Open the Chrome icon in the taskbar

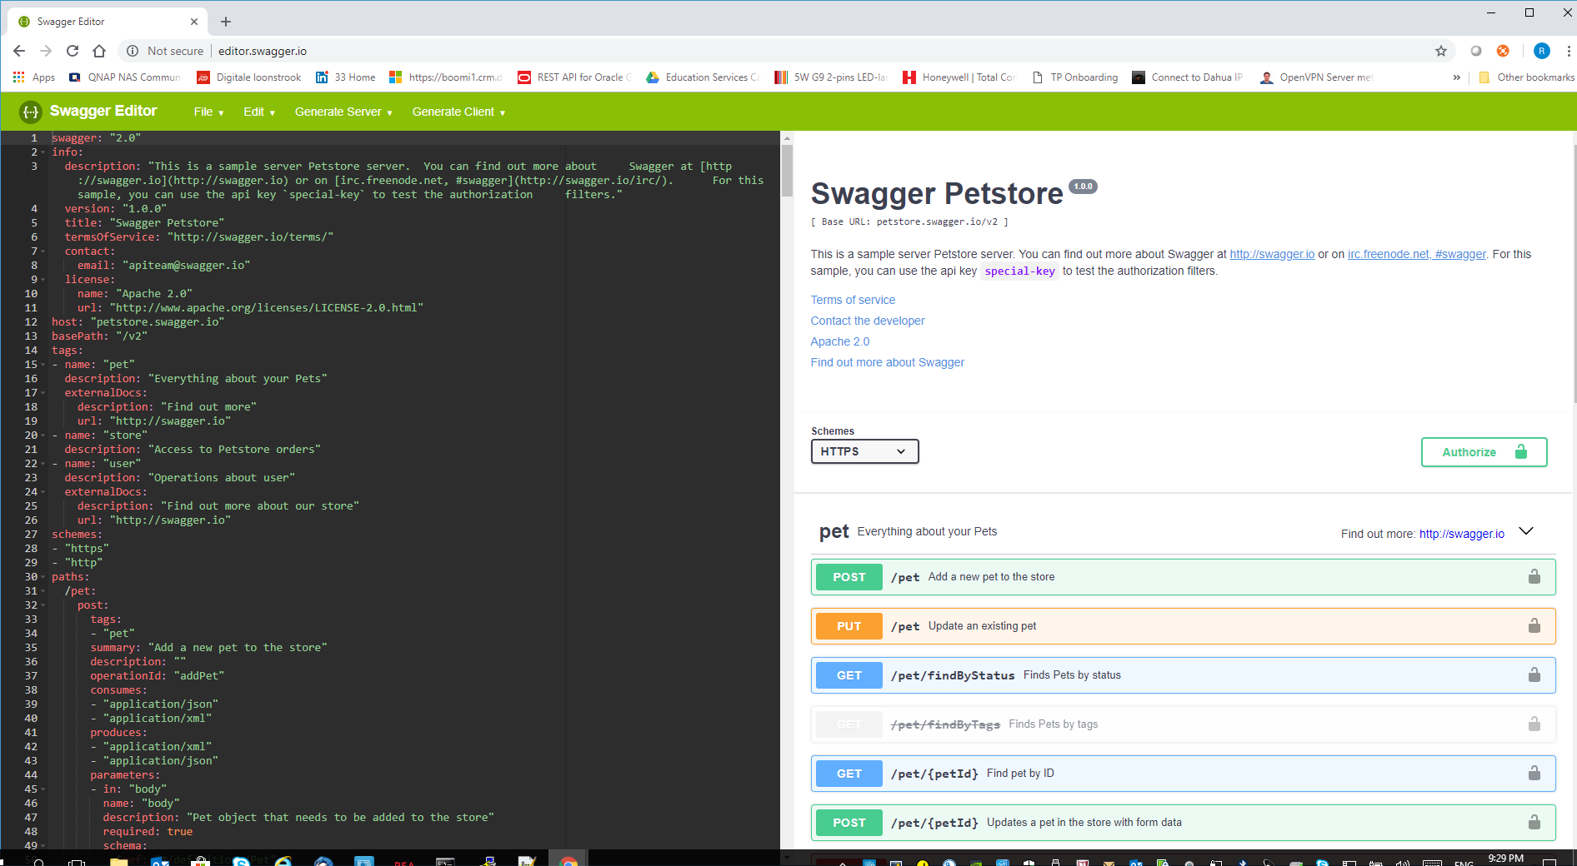[x=568, y=860]
